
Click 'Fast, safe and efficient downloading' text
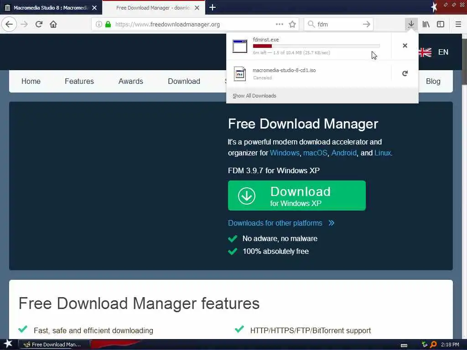tap(93, 331)
